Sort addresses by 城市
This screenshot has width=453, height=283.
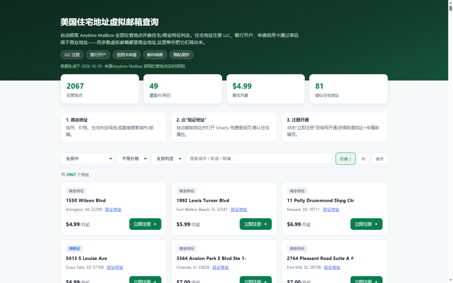380,159
